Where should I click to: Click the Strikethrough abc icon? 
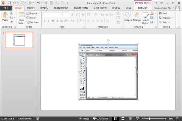click(62, 21)
